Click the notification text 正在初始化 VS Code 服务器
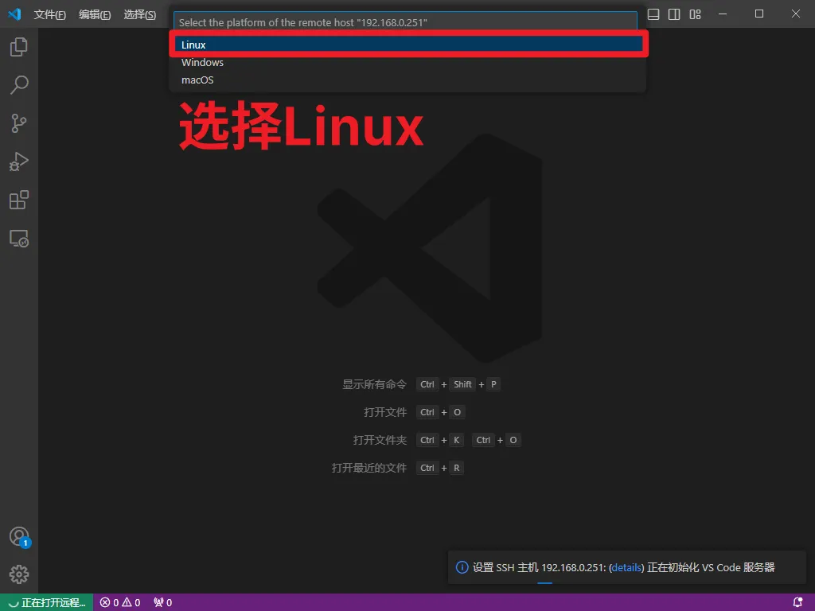 click(711, 567)
